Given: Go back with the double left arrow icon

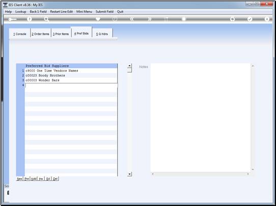Looking at the screenshot, I should point(132,19).
